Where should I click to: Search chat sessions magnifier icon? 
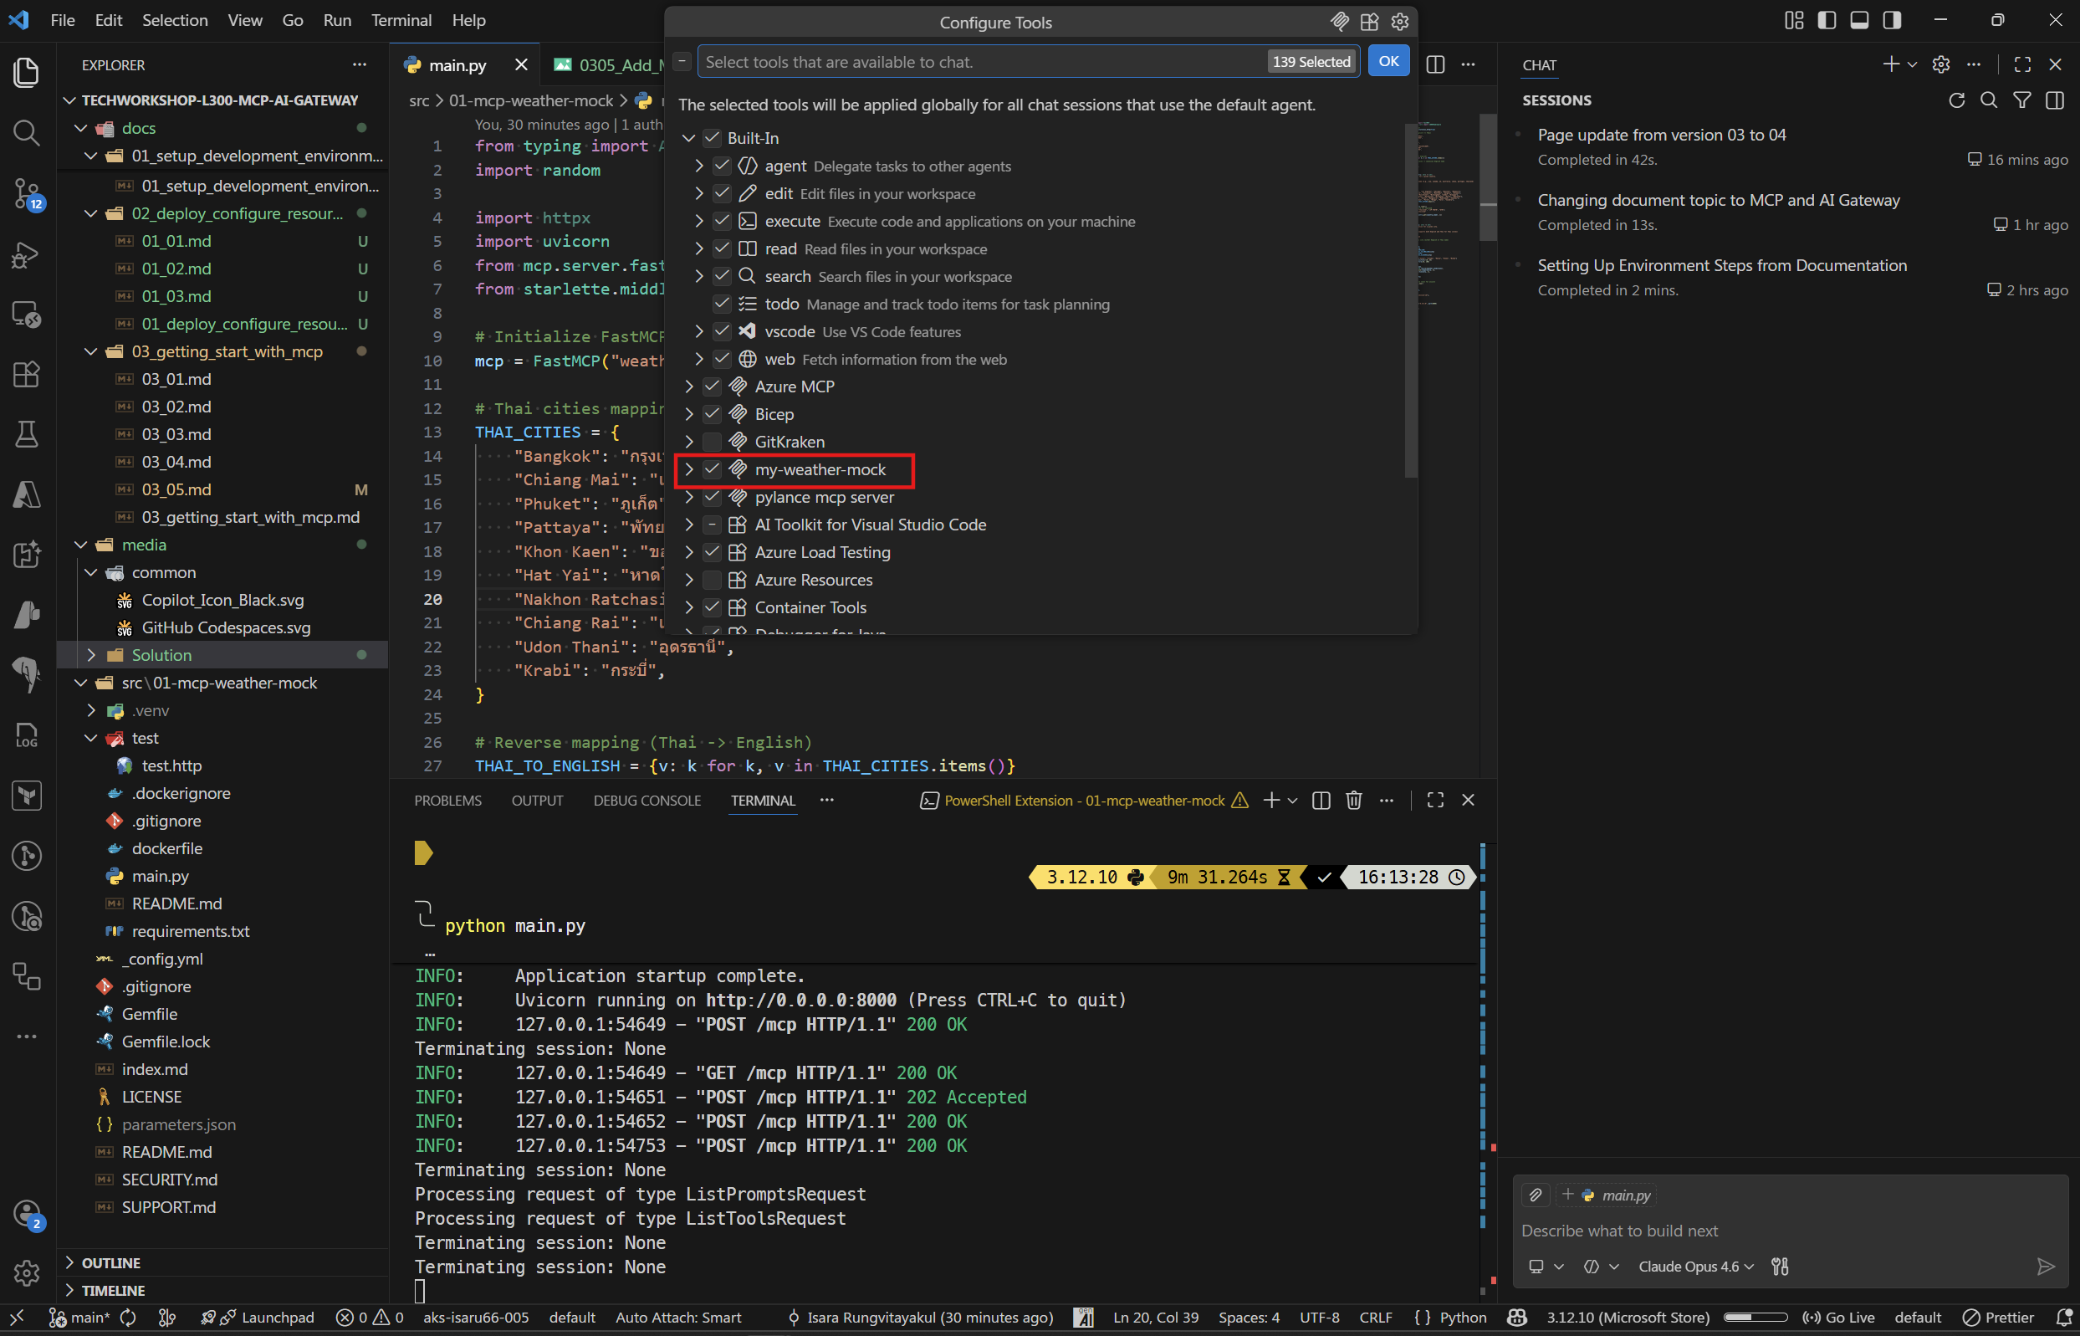coord(1989,100)
